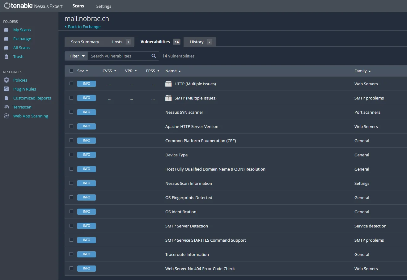Click the search magnifier icon
This screenshot has height=280, width=407.
pos(154,56)
